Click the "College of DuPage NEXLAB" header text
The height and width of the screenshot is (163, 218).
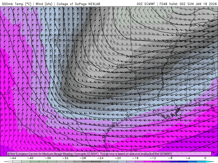click(78, 4)
